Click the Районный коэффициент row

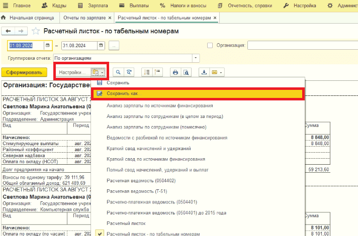(28, 150)
